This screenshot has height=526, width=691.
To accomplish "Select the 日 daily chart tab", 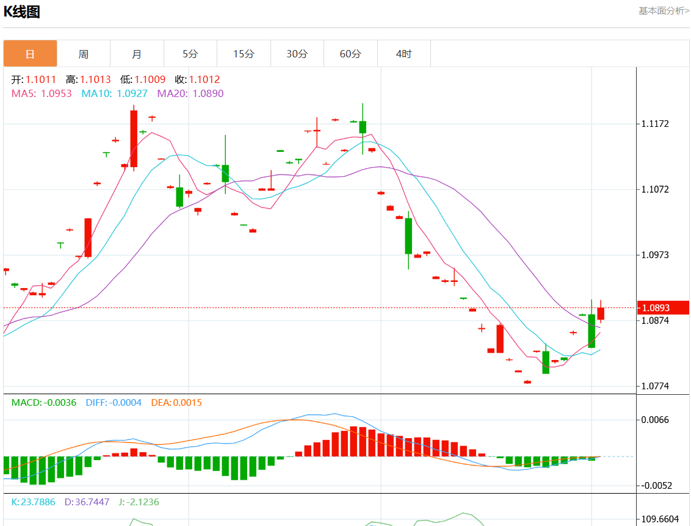I will tap(30, 54).
